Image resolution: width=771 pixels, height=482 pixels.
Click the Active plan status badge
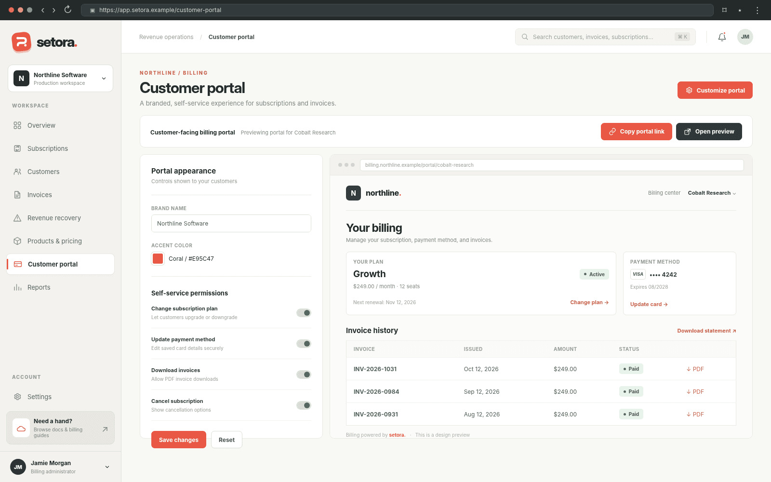tap(594, 274)
